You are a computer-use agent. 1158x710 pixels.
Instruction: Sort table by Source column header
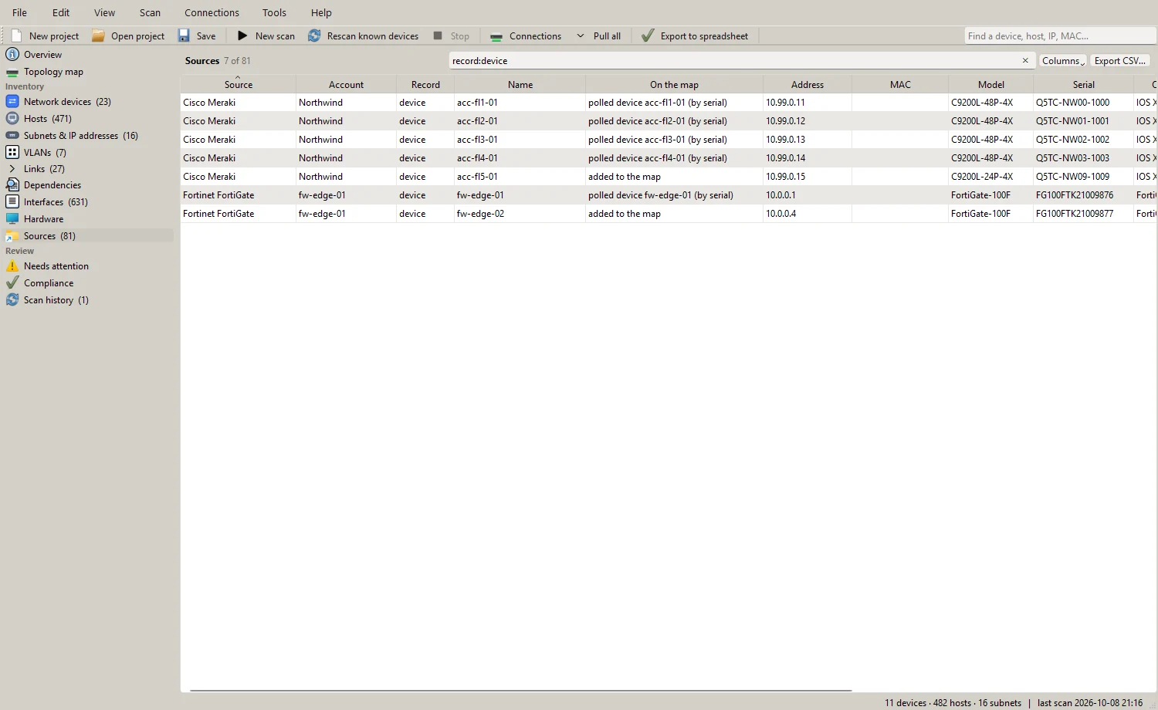pos(239,84)
